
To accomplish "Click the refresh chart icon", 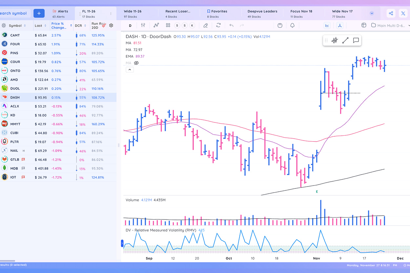I will click(x=218, y=25).
